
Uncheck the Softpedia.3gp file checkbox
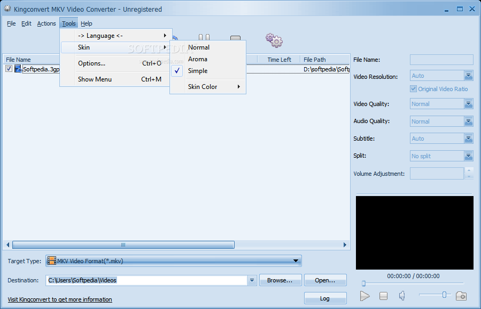coord(9,69)
